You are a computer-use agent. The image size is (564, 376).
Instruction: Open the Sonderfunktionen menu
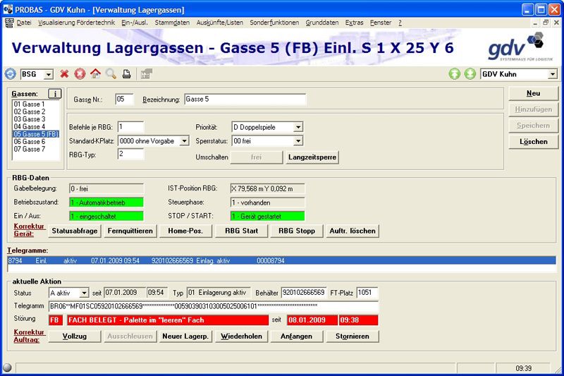(274, 23)
